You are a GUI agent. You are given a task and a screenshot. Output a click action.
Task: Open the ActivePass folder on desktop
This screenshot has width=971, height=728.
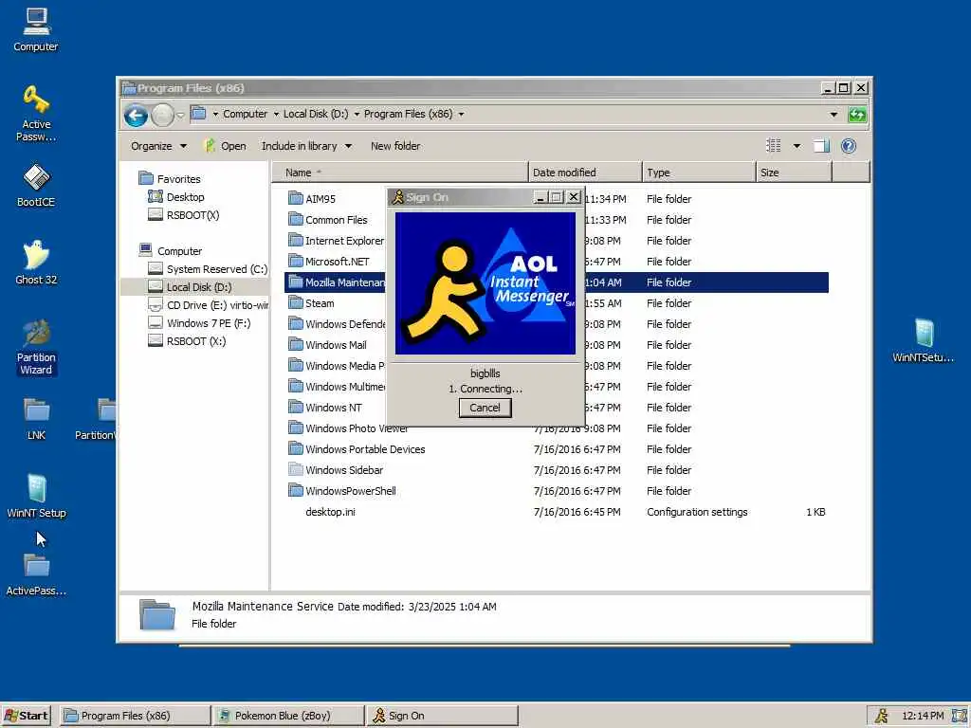(x=36, y=574)
